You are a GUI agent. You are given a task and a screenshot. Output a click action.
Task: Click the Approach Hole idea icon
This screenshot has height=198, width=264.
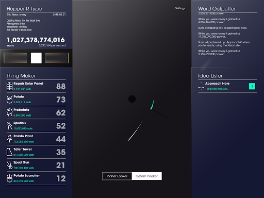click(201, 86)
